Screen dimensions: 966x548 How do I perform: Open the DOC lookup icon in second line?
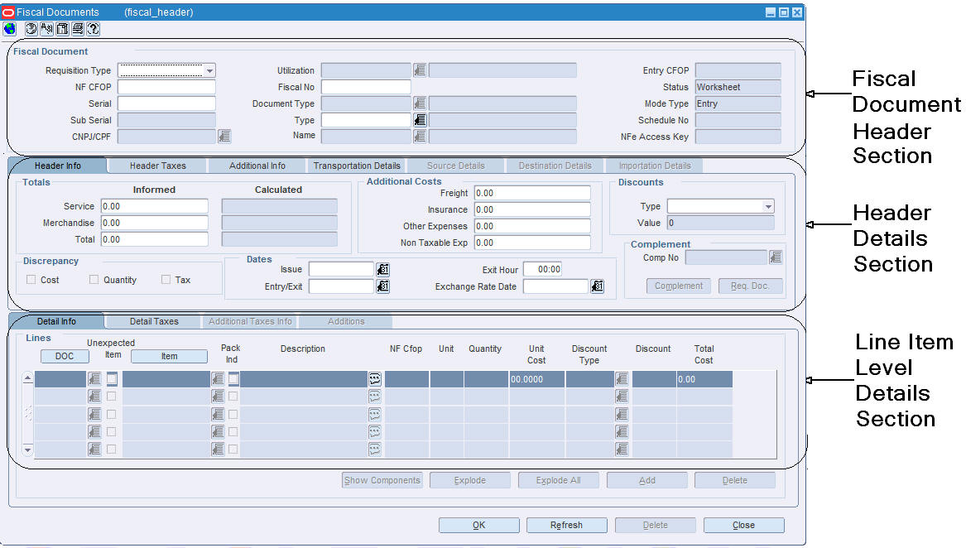tap(94, 397)
